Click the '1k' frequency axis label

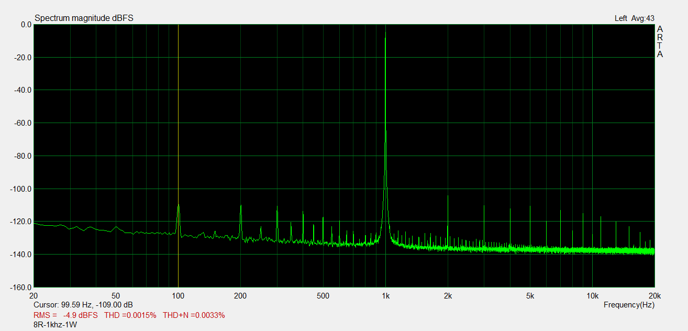[x=385, y=296]
